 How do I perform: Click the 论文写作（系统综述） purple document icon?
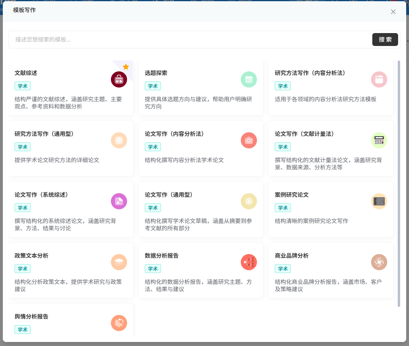point(119,201)
